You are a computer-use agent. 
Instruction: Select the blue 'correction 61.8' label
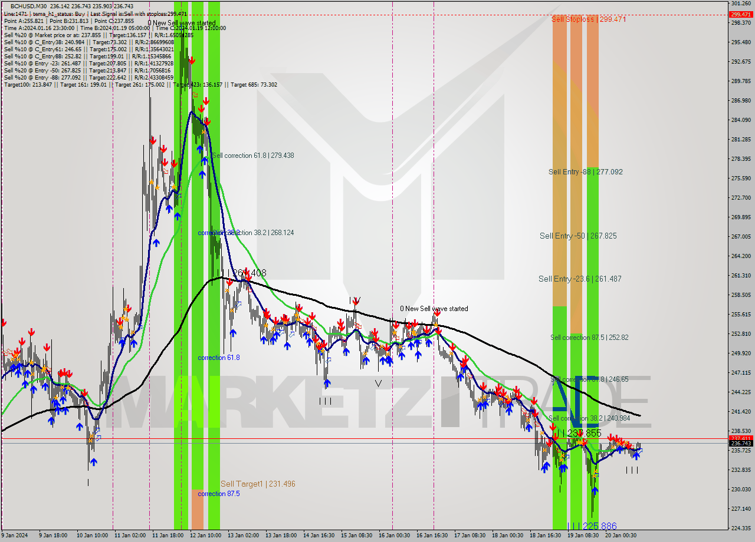(x=219, y=358)
